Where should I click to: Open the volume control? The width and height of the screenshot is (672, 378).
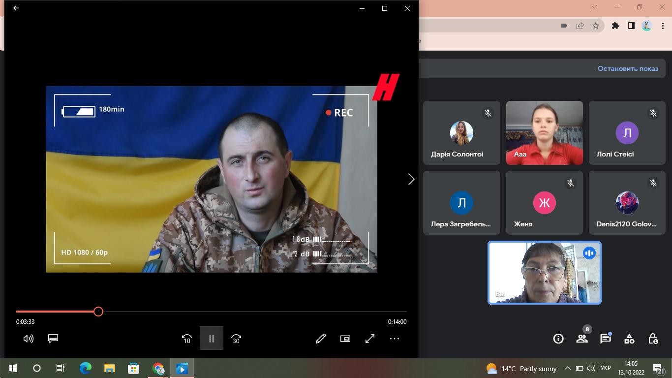pyautogui.click(x=29, y=339)
